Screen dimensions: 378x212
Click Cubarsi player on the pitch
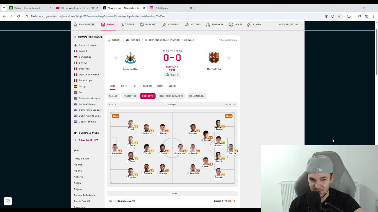219,141
